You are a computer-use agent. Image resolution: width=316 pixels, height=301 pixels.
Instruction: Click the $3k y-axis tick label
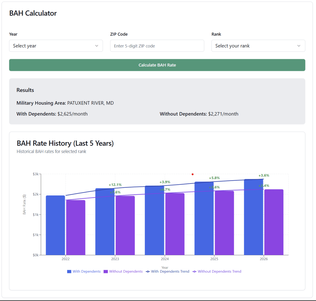pyautogui.click(x=36, y=174)
